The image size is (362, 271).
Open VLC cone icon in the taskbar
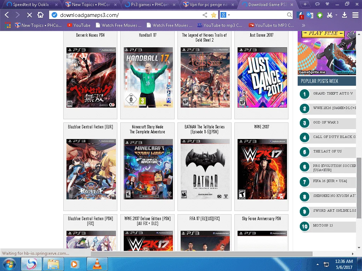click(97, 264)
